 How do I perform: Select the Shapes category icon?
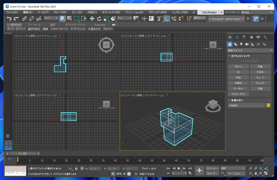pyautogui.click(x=235, y=44)
